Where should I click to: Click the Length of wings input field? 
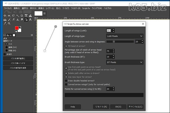coord(109,31)
